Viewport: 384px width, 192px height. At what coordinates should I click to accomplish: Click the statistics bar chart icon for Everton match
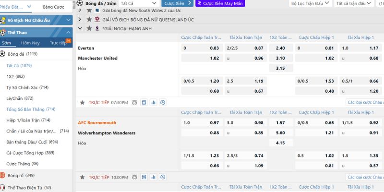[x=154, y=102]
